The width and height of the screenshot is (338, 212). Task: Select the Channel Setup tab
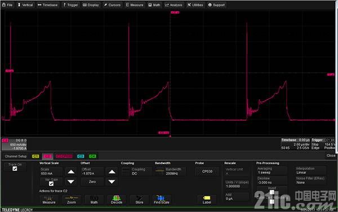coord(16,156)
